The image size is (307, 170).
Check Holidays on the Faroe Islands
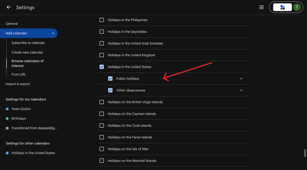tap(102, 137)
